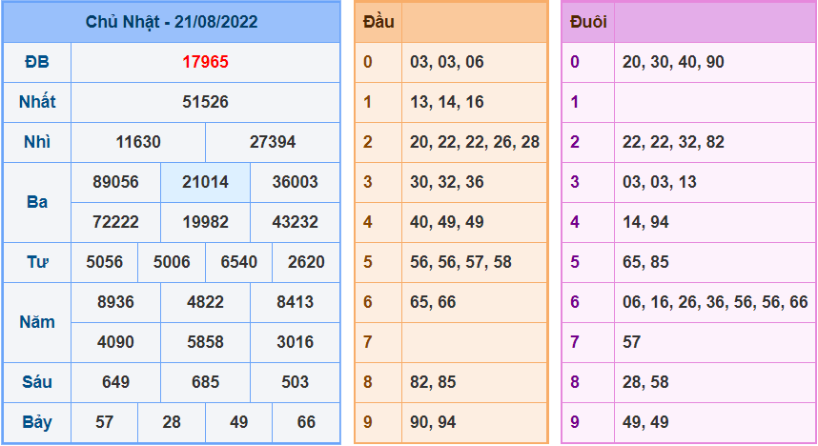Image resolution: width=818 pixels, height=446 pixels.
Task: Click Ba prize number 43232
Action: click(295, 222)
